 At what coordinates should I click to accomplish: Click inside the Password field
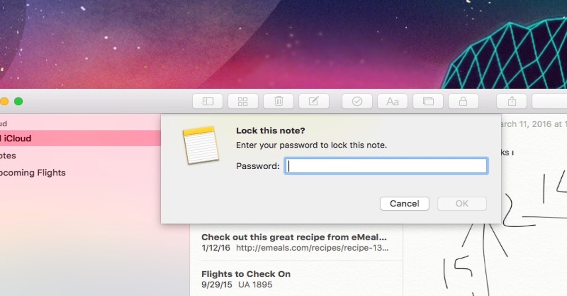click(x=386, y=166)
